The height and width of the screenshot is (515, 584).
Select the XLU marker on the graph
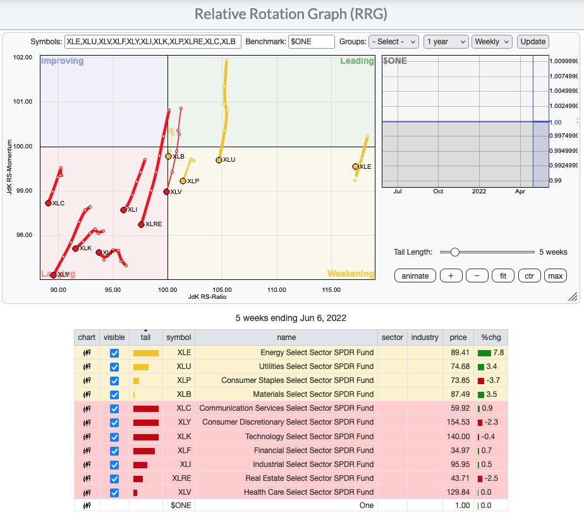tap(219, 160)
